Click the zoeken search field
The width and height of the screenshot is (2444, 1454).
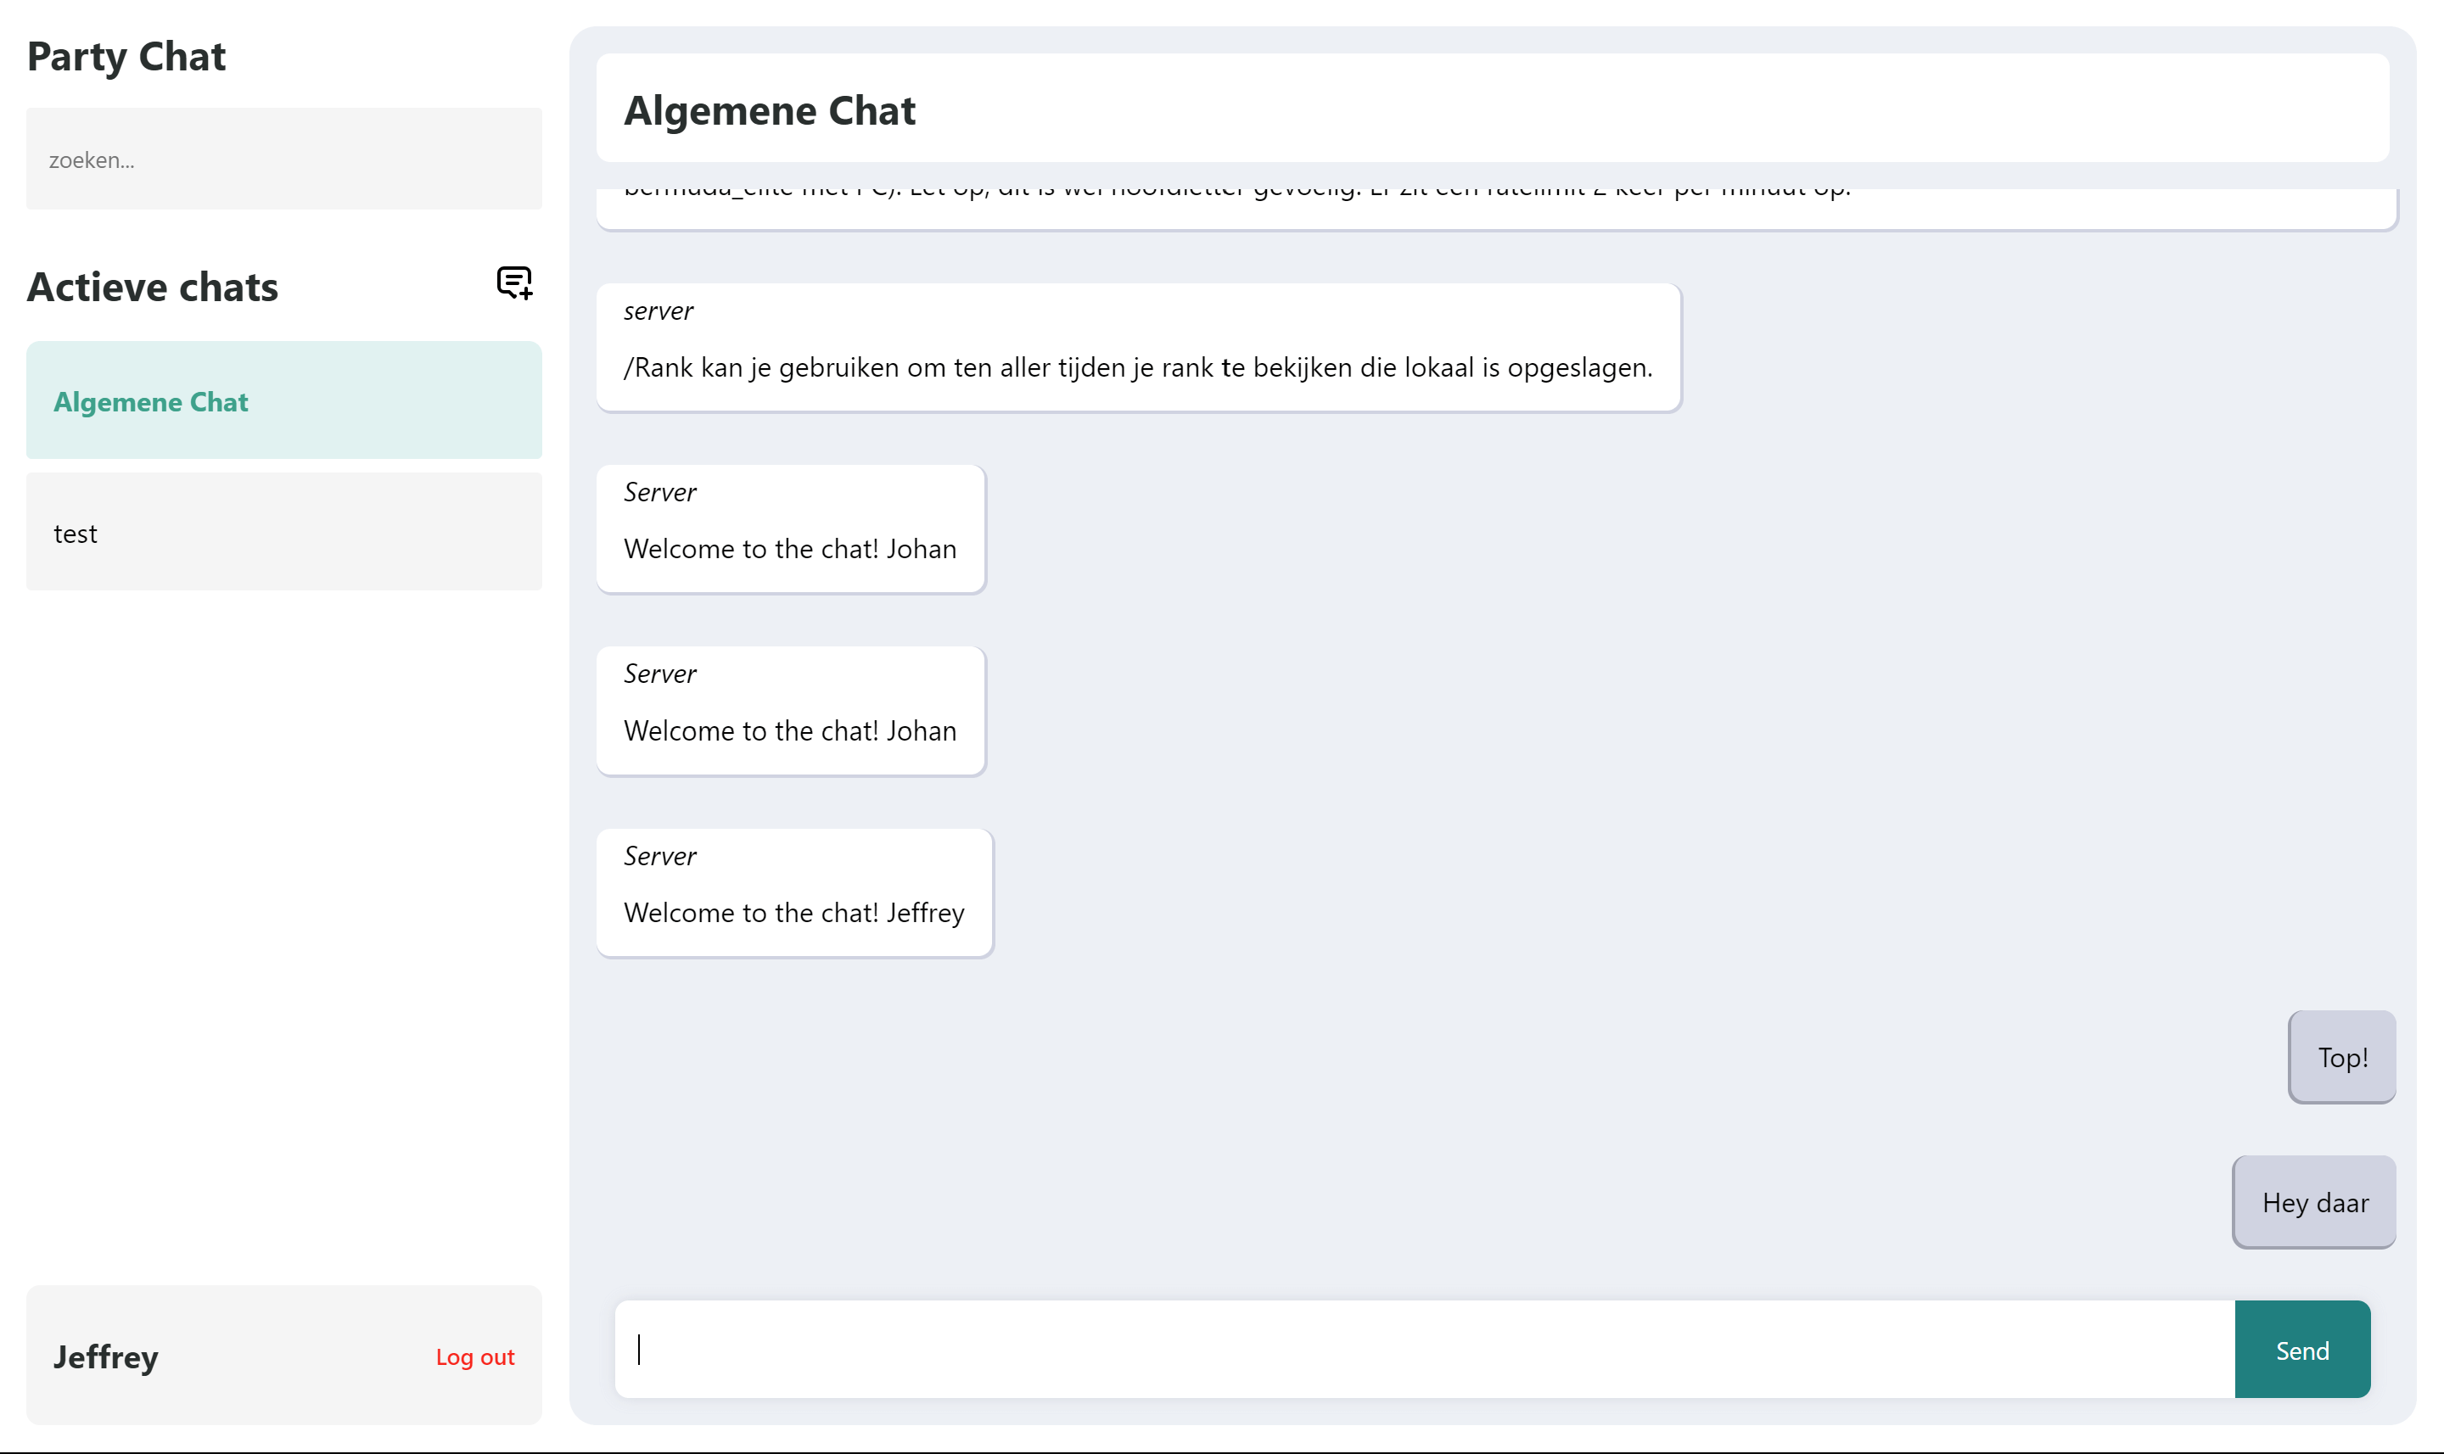pyautogui.click(x=283, y=159)
